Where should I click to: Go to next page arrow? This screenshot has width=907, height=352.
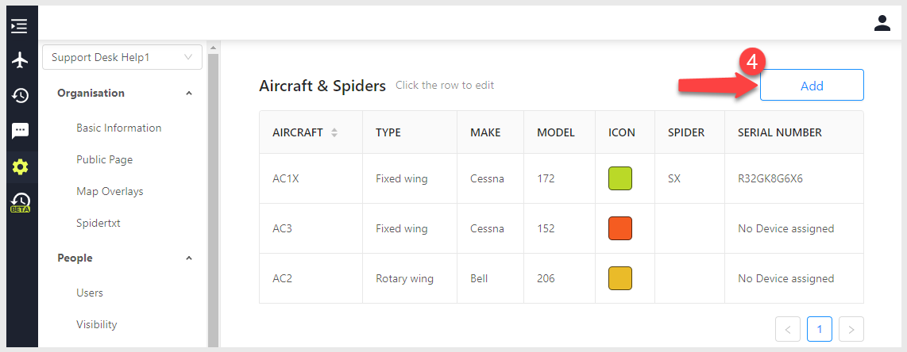pos(851,330)
